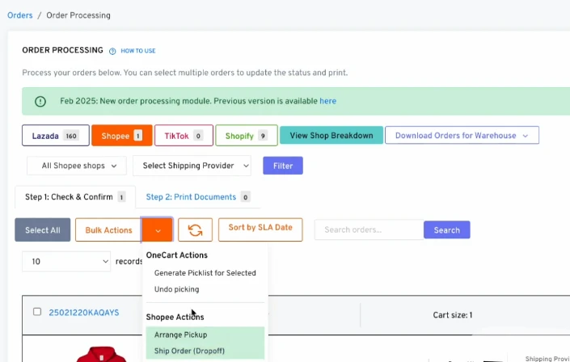
Task: Open the records per page dropdown showing 10
Action: click(66, 261)
